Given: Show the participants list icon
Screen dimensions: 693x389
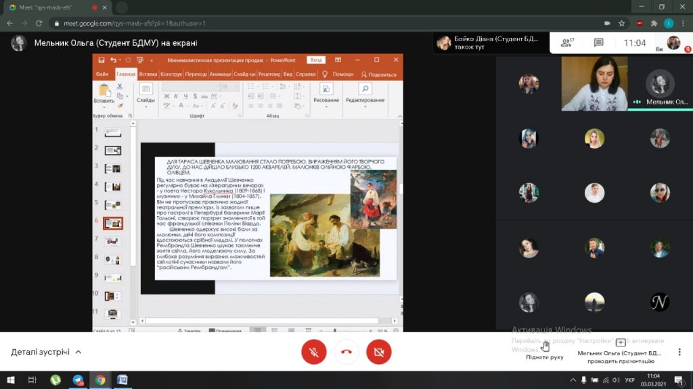Looking at the screenshot, I should 567,43.
